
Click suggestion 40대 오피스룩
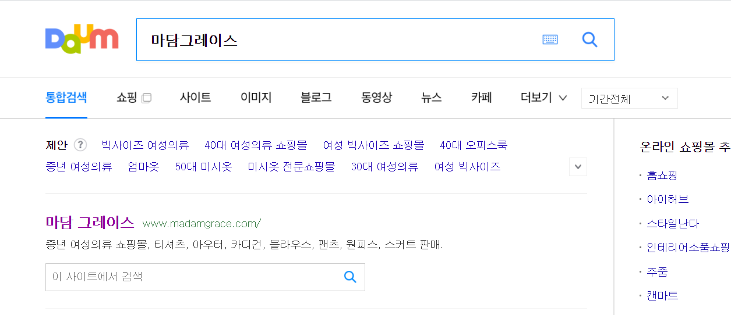pos(474,145)
